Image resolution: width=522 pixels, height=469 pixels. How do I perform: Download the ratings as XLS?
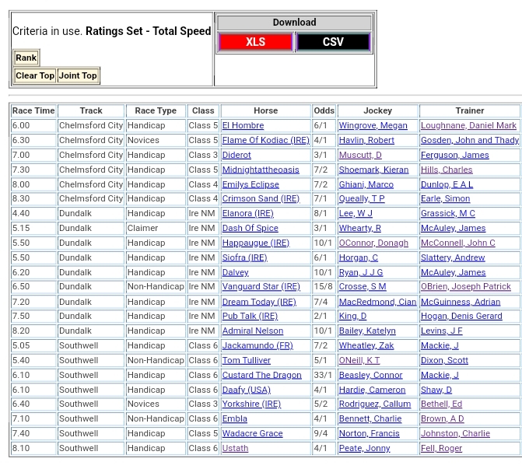pyautogui.click(x=255, y=42)
